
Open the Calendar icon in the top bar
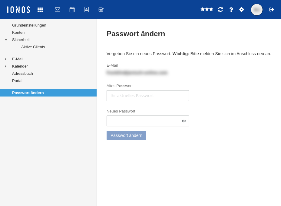coord(72,9)
